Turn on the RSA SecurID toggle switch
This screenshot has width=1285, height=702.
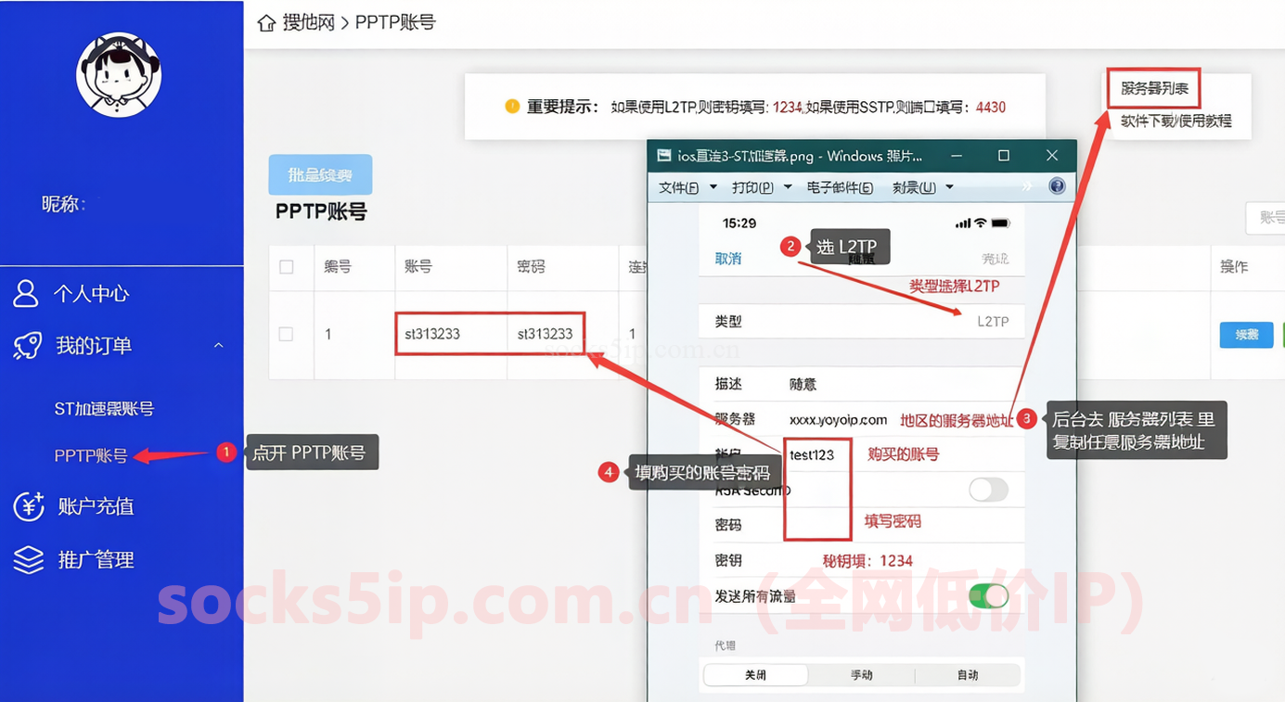pyautogui.click(x=989, y=490)
